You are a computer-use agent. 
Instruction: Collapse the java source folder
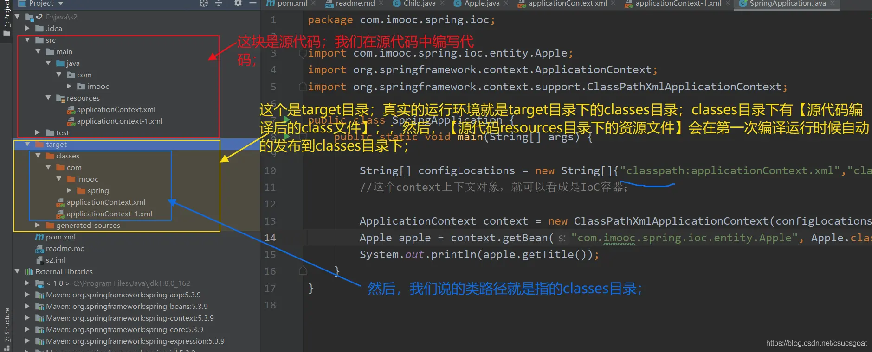[48, 63]
